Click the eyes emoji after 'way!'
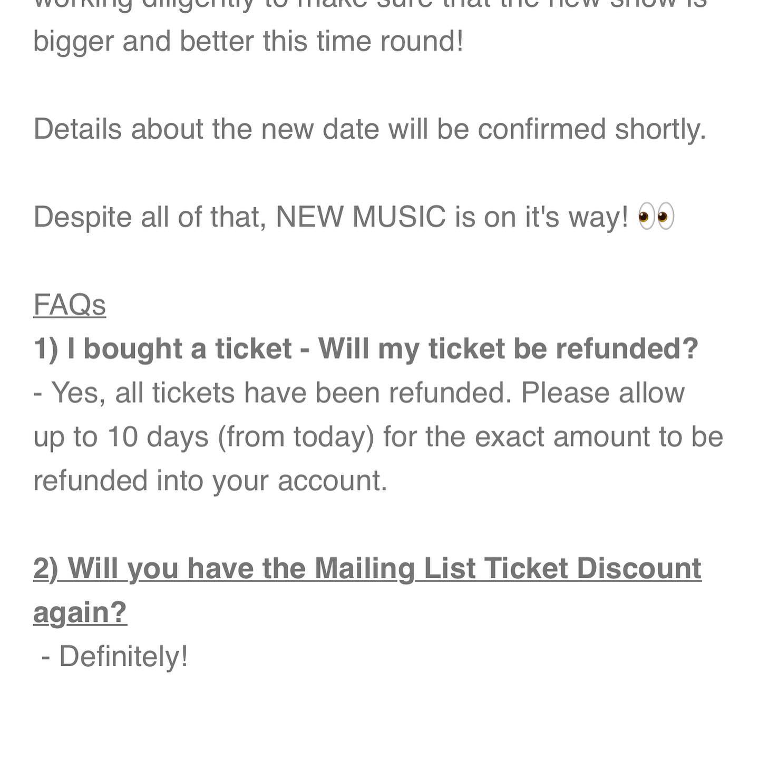759x759 pixels. tap(656, 217)
